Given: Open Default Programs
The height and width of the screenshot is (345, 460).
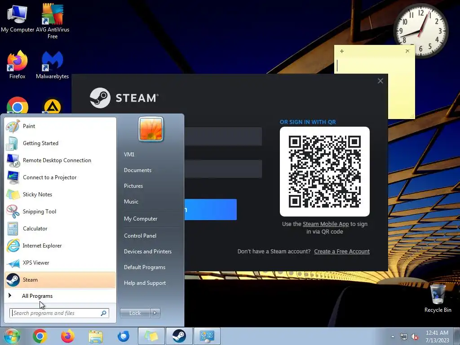Looking at the screenshot, I should pyautogui.click(x=145, y=267).
